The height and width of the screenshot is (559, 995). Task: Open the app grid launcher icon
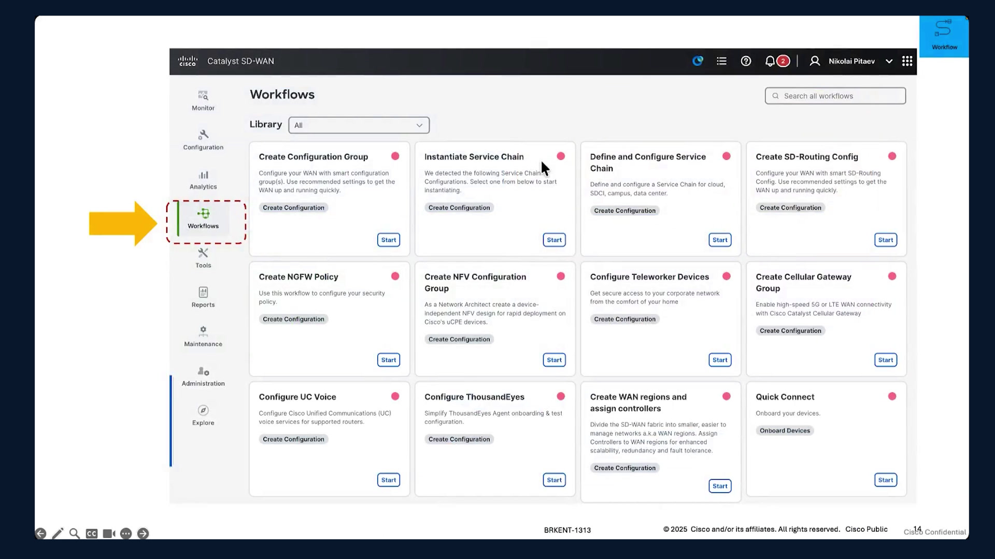(x=907, y=61)
